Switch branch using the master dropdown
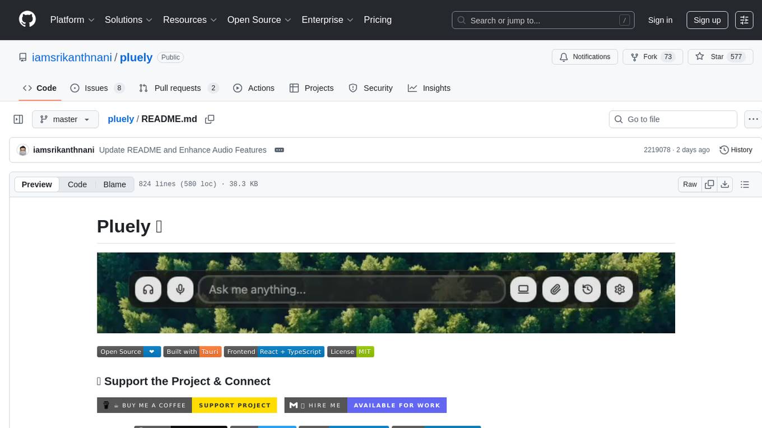The height and width of the screenshot is (428, 762). pos(65,119)
